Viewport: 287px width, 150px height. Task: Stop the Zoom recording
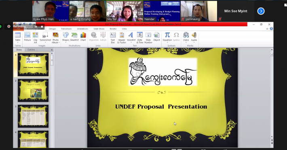(42, 27)
